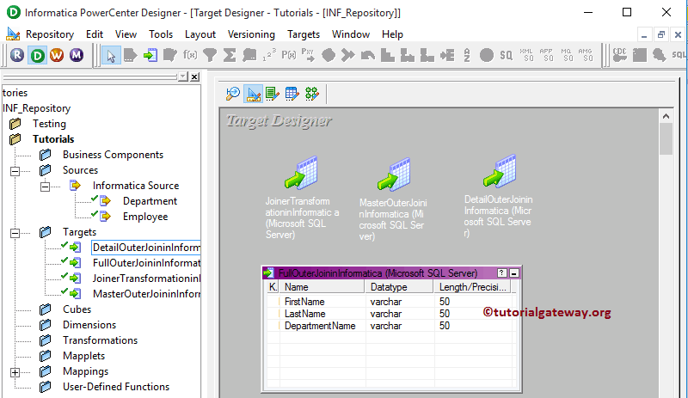Image resolution: width=688 pixels, height=398 pixels.
Task: Open the Repository Manager (R) icon
Action: coord(16,55)
